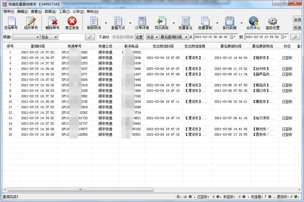Click the 全选 select-all button
304x202 pixels.
tap(297, 19)
